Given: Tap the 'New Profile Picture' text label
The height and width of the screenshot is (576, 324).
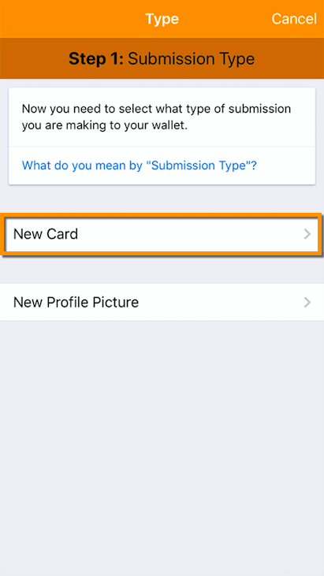Looking at the screenshot, I should coord(76,303).
